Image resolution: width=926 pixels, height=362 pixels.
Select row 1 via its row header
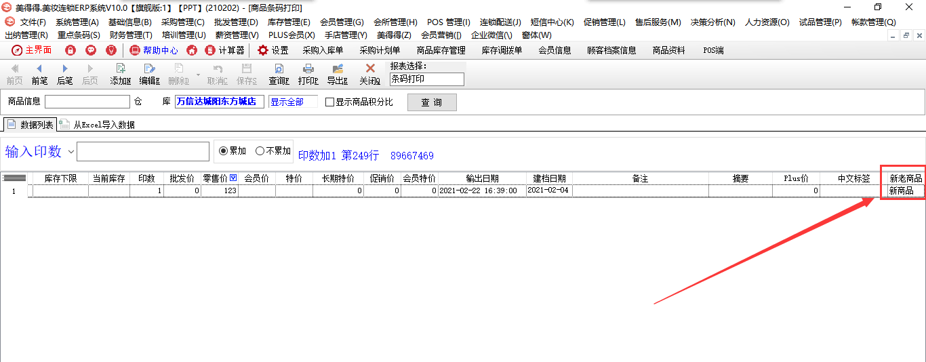(x=14, y=191)
